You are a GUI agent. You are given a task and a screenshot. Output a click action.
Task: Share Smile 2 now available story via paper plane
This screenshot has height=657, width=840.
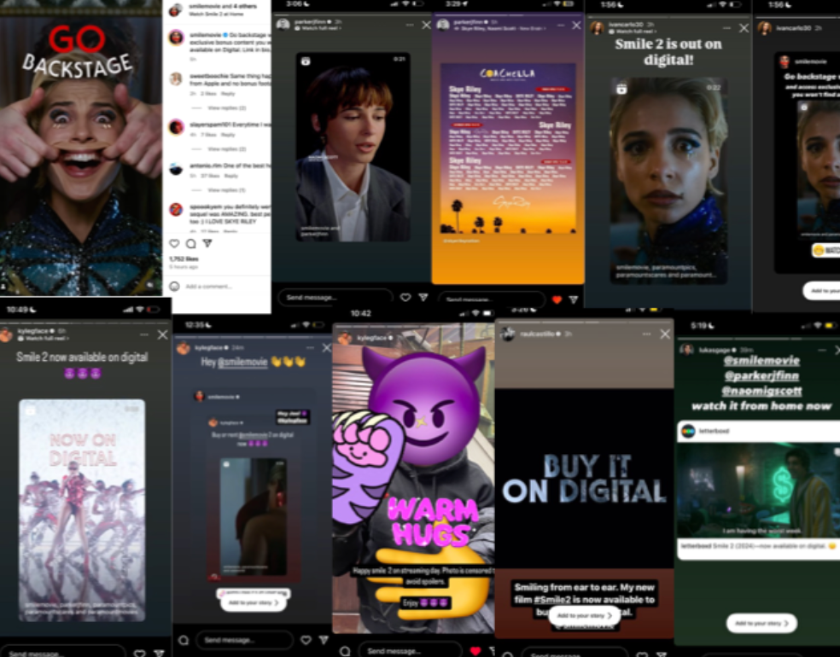click(159, 654)
